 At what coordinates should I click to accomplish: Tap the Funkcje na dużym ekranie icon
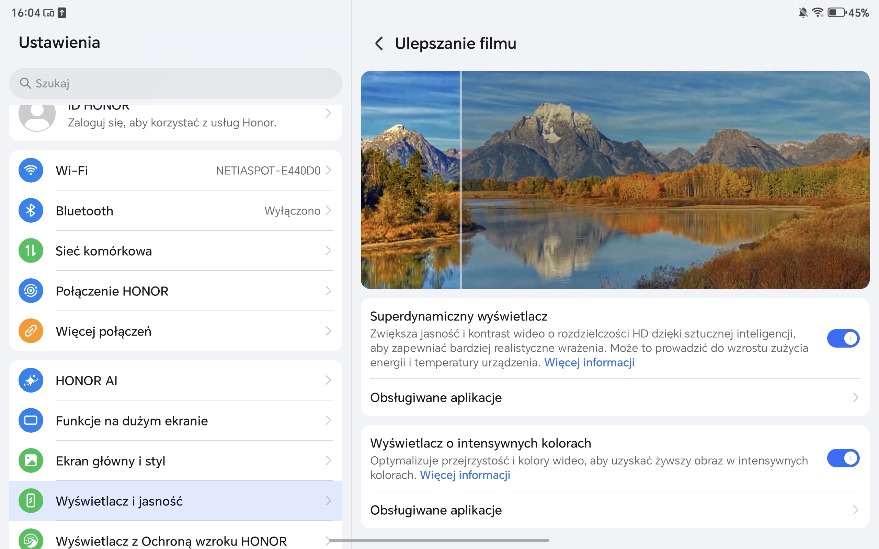point(31,420)
